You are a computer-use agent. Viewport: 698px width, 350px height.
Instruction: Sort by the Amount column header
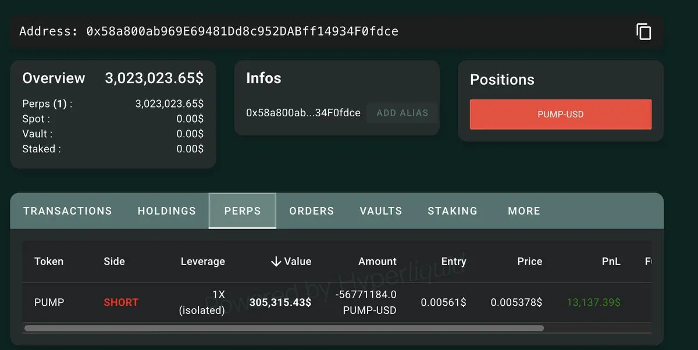[x=378, y=262]
